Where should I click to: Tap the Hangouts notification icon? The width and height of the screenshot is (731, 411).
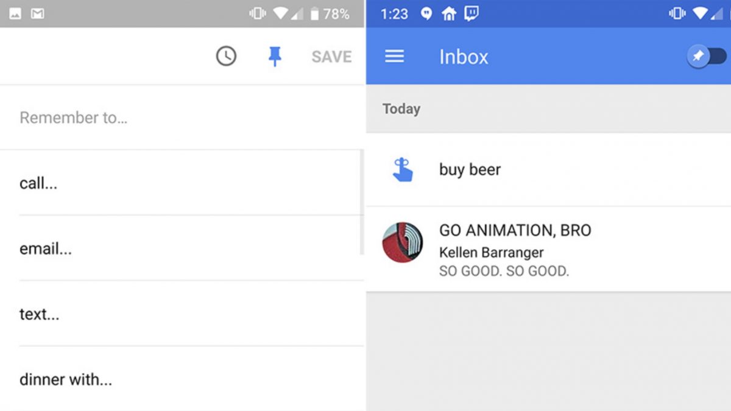pyautogui.click(x=426, y=13)
